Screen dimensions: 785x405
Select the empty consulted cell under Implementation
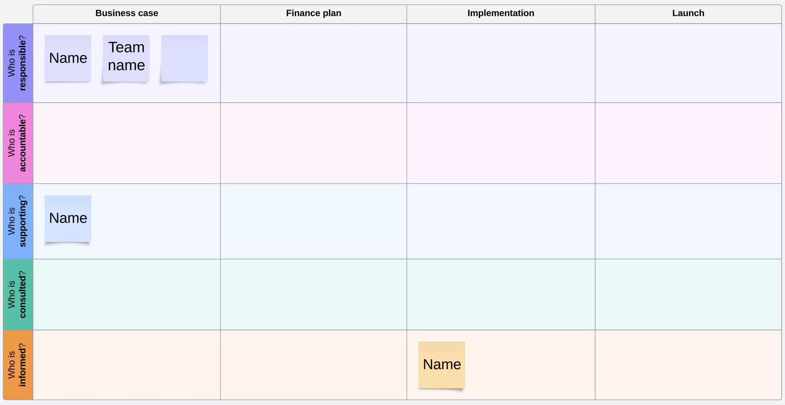pos(500,294)
